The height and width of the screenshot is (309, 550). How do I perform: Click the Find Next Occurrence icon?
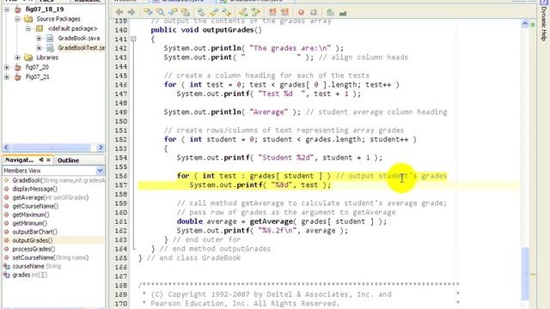[x=173, y=12]
